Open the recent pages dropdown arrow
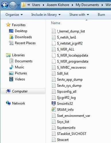 click(18, 5)
